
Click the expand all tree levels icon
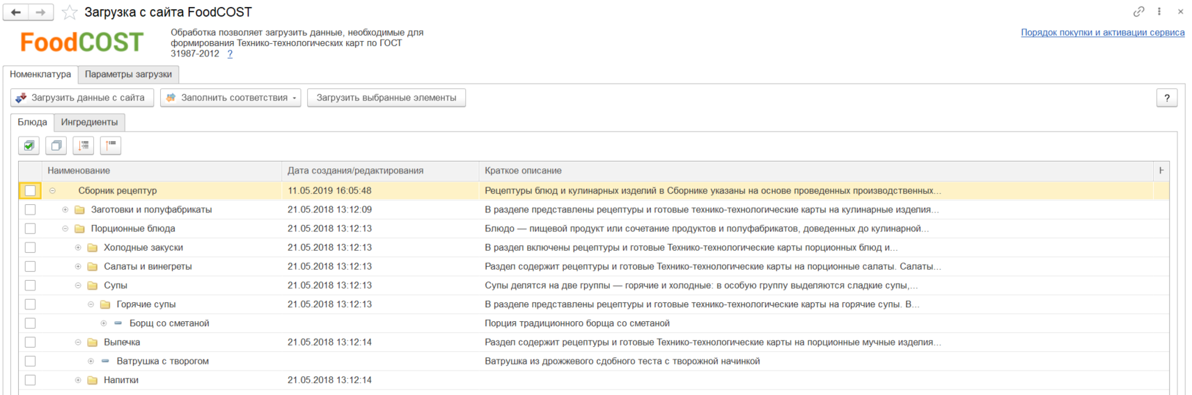[x=84, y=146]
